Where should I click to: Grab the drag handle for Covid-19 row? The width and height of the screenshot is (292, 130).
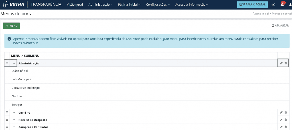(x=7, y=112)
